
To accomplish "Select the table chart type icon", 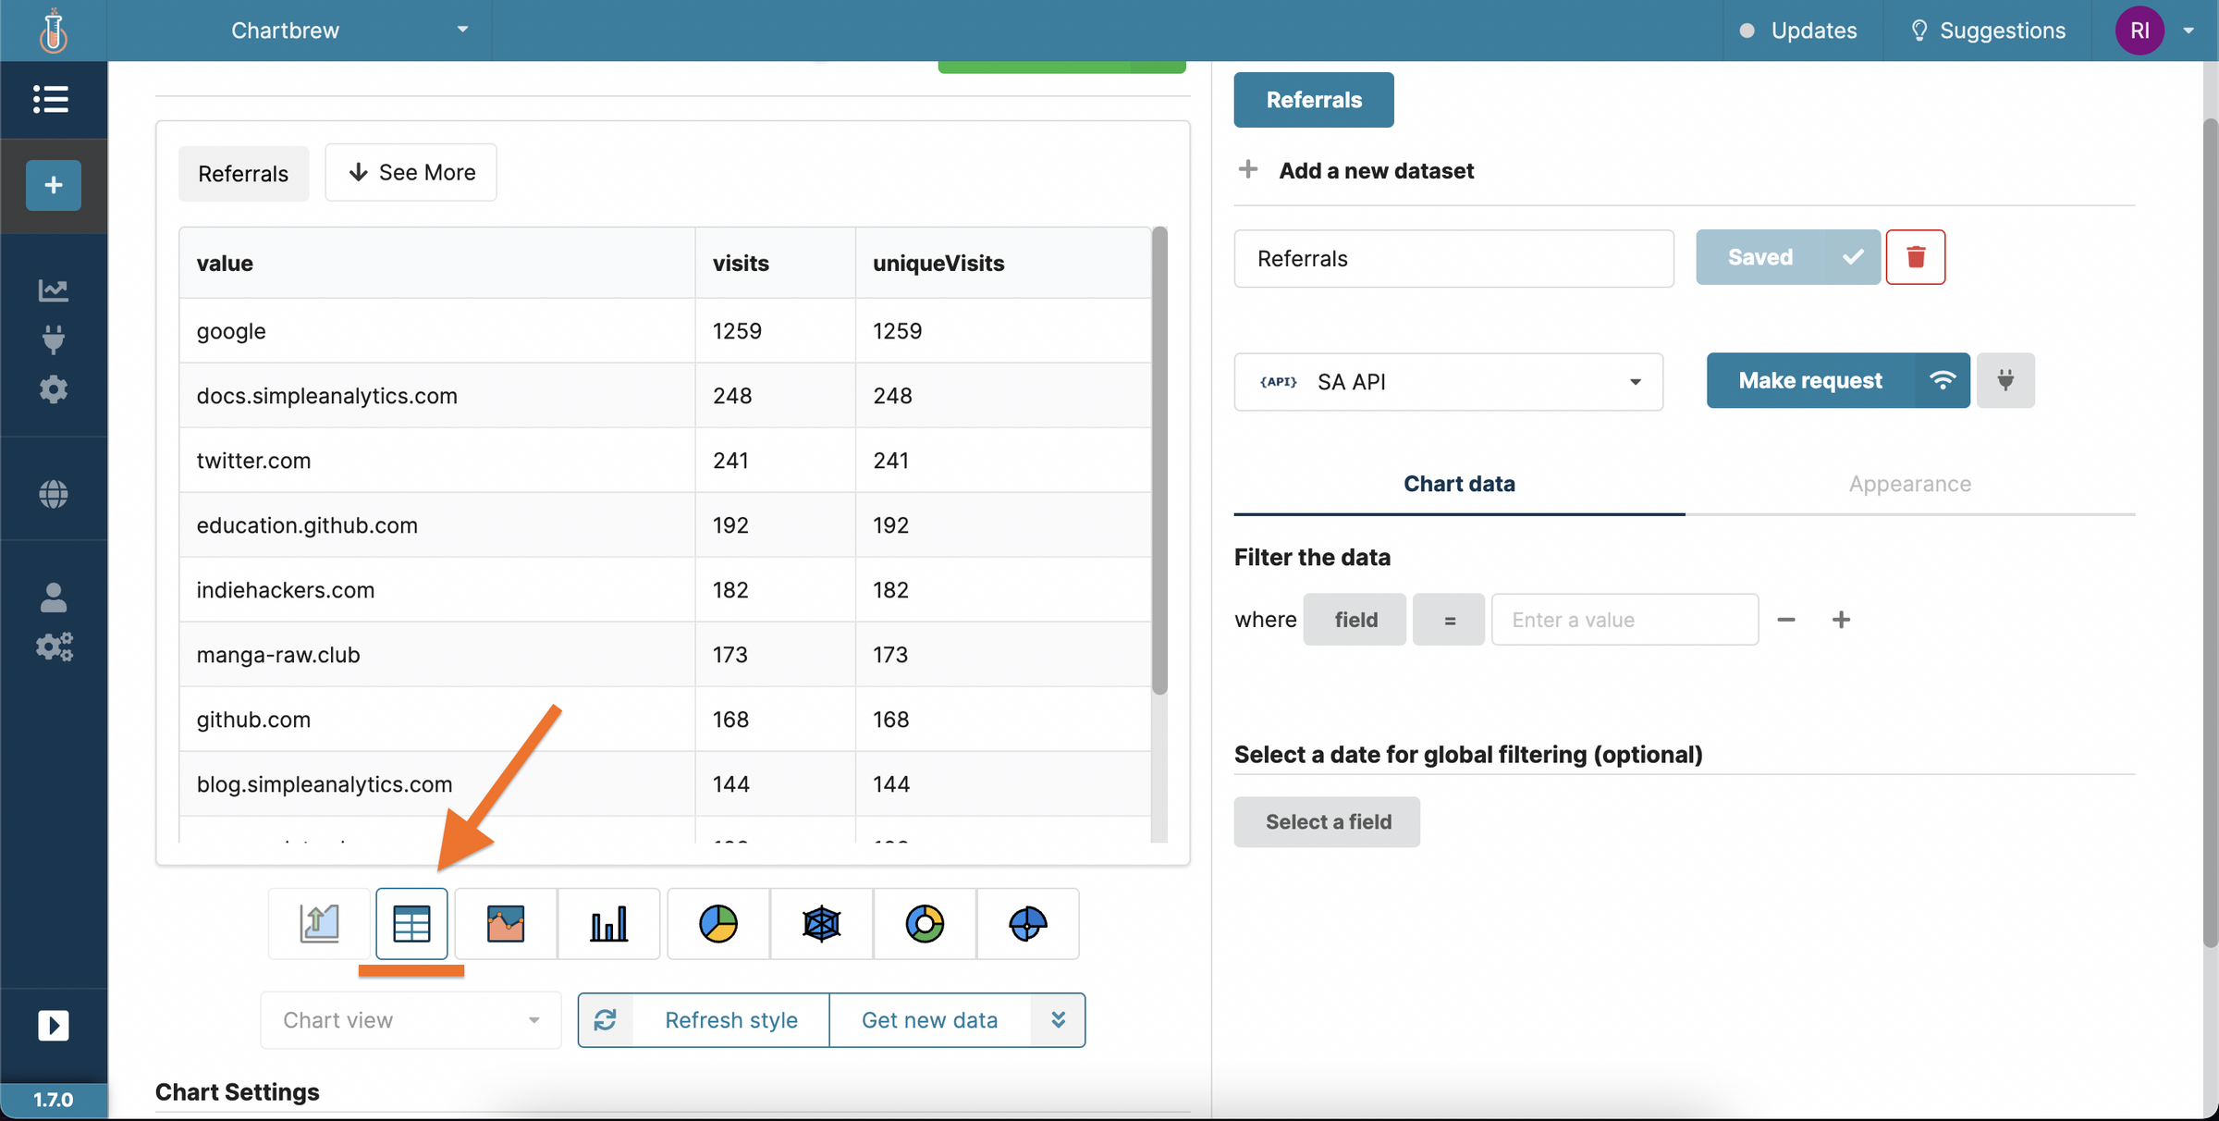I will click(x=411, y=924).
